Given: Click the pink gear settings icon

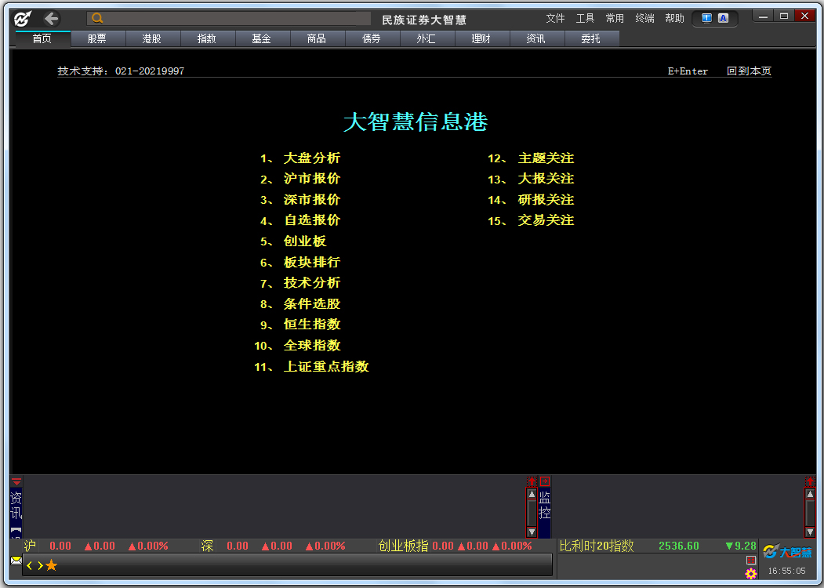Looking at the screenshot, I should [x=751, y=573].
